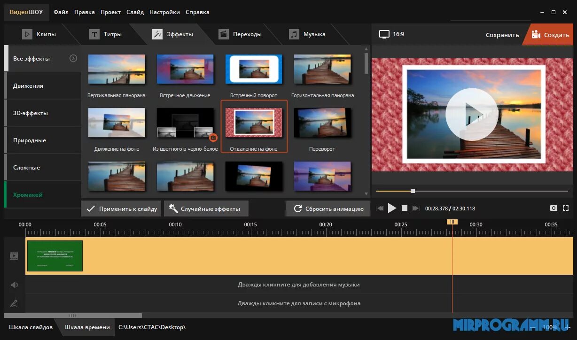Screen dimensions: 577x340
Task: Switch to the Титры tab
Action: 106,34
